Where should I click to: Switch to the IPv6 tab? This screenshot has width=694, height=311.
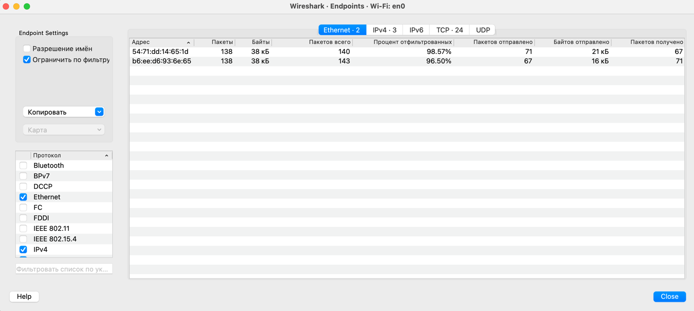pos(416,30)
